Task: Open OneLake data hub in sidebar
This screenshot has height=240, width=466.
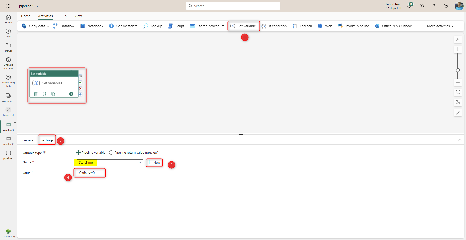Action: (8, 63)
